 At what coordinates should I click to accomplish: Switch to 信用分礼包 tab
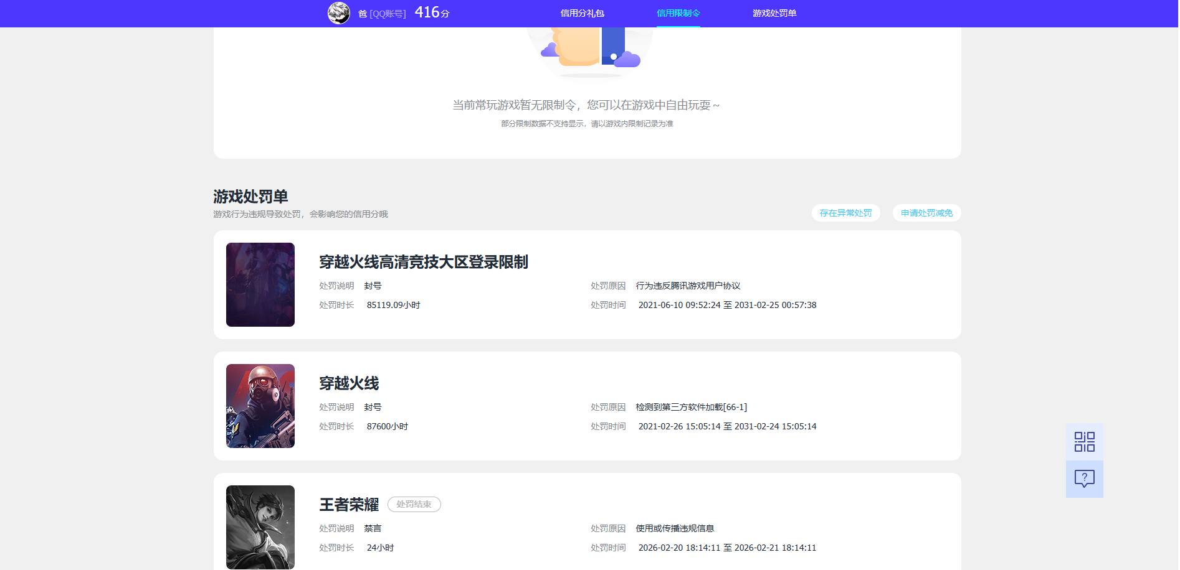(582, 13)
